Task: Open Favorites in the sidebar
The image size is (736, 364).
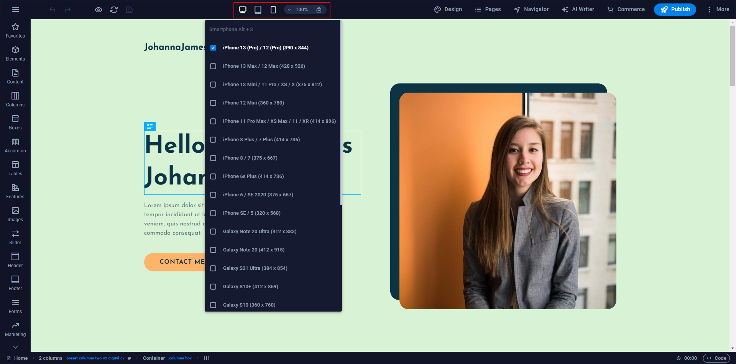Action: pyautogui.click(x=15, y=31)
